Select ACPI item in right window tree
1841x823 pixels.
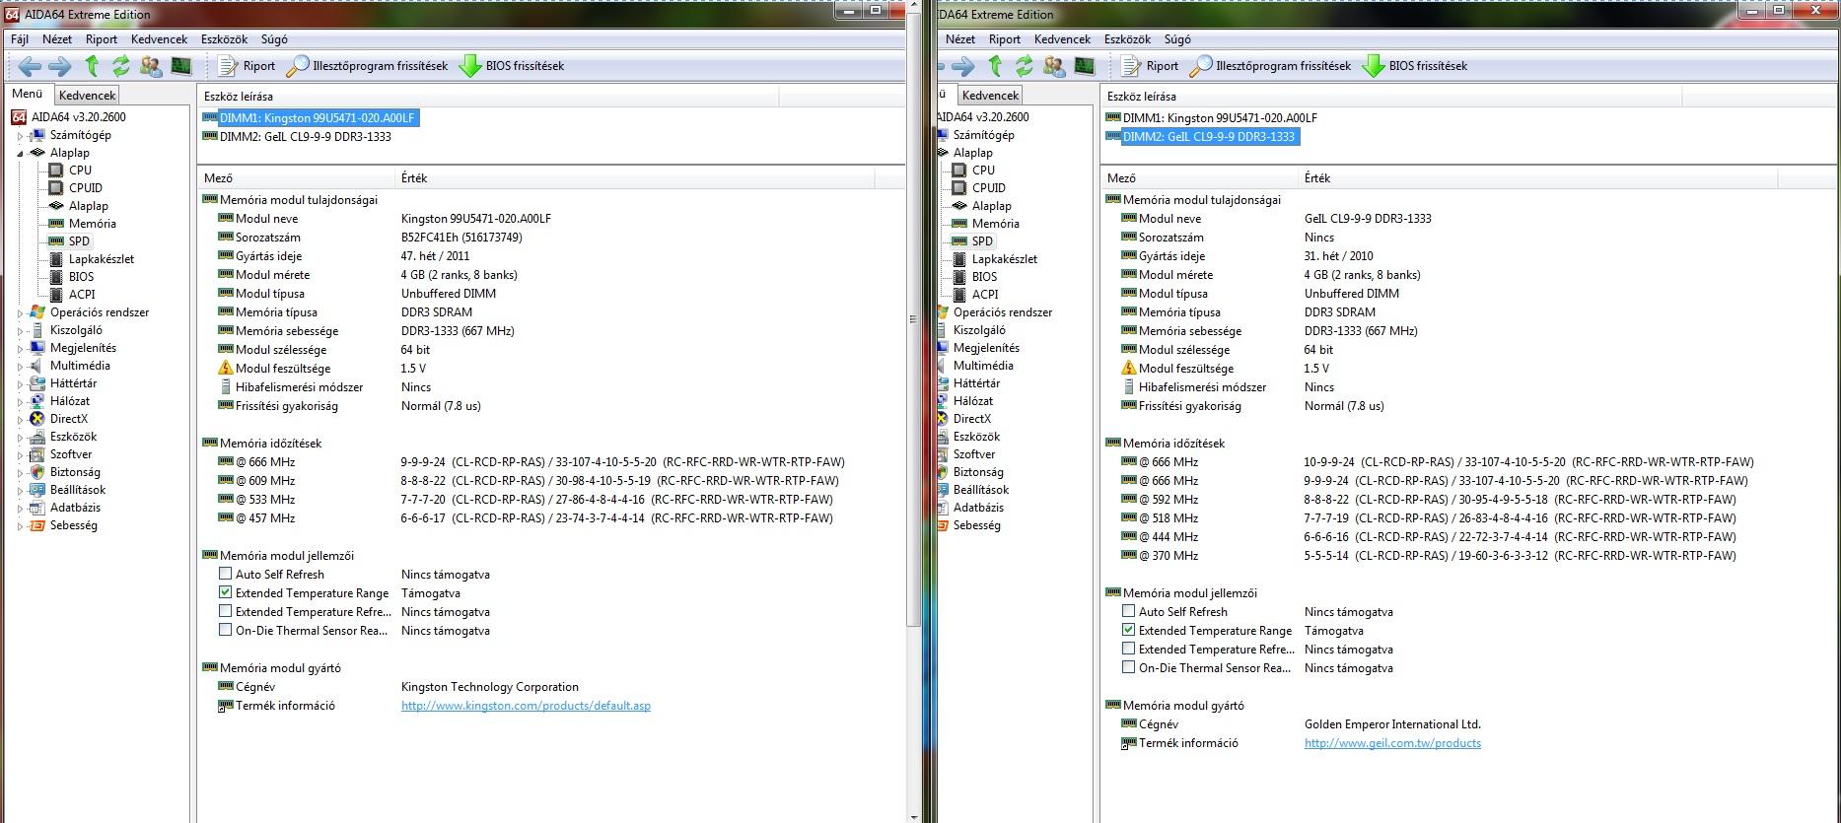[985, 295]
